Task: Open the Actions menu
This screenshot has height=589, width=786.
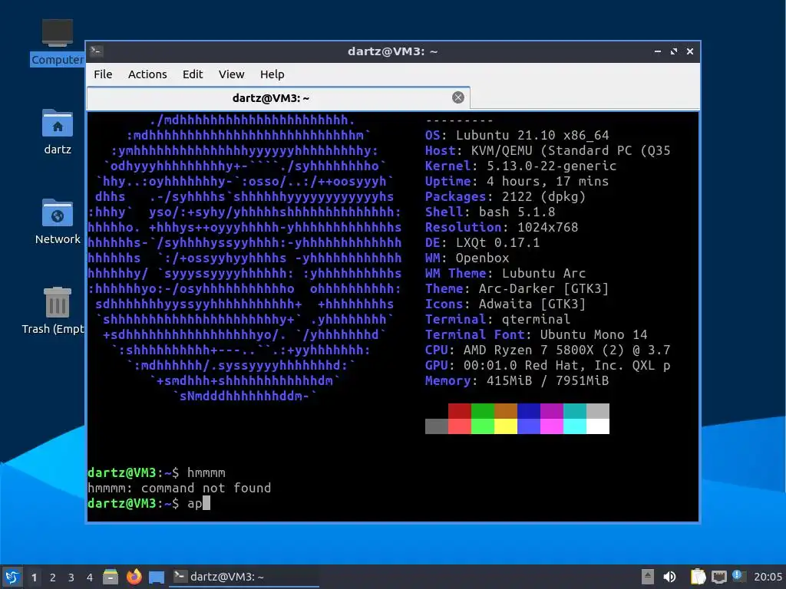Action: [147, 74]
